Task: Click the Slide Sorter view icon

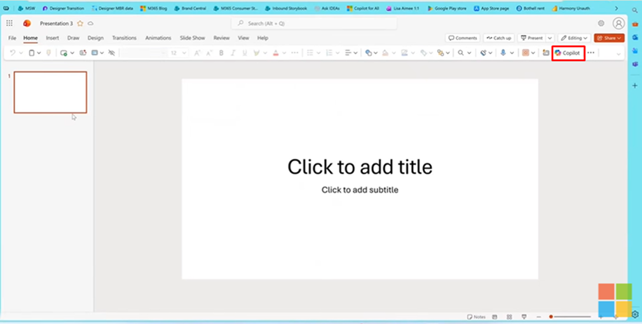Action: pyautogui.click(x=509, y=316)
